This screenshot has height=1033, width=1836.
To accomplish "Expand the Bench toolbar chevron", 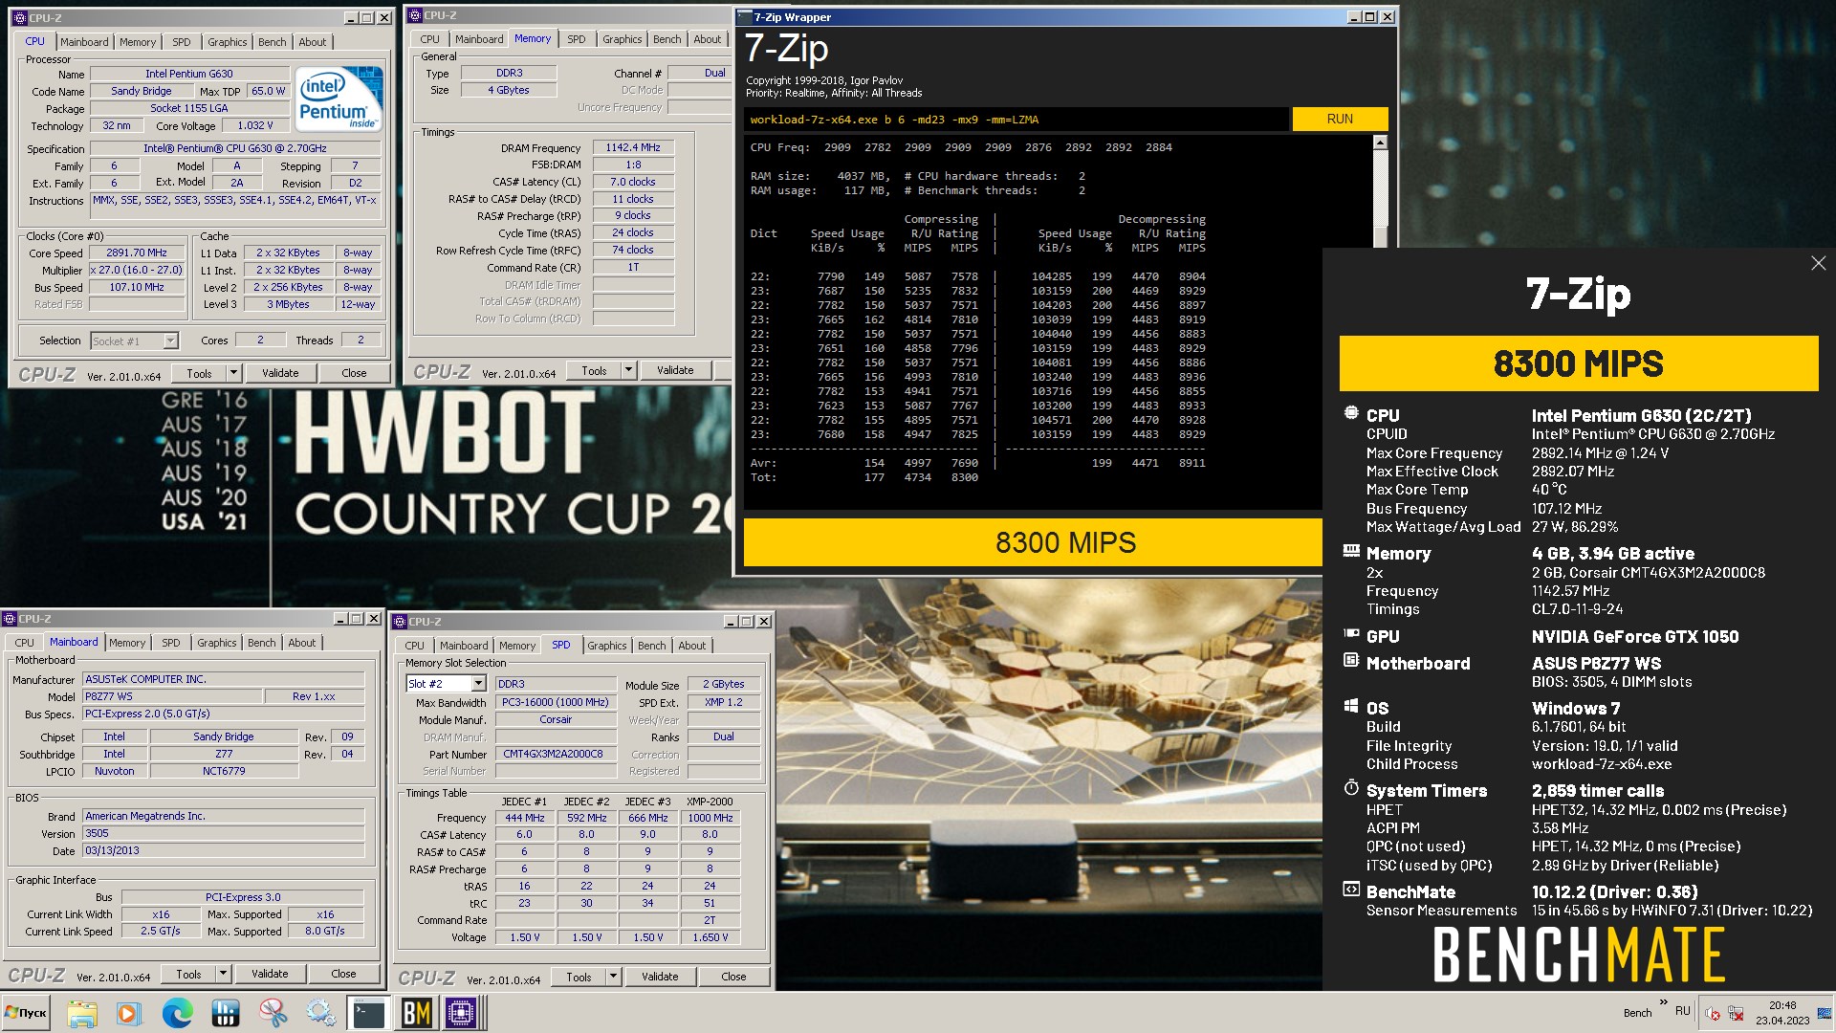I will [1663, 1003].
